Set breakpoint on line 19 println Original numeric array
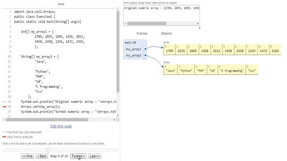The image size is (287, 161). 69,102
